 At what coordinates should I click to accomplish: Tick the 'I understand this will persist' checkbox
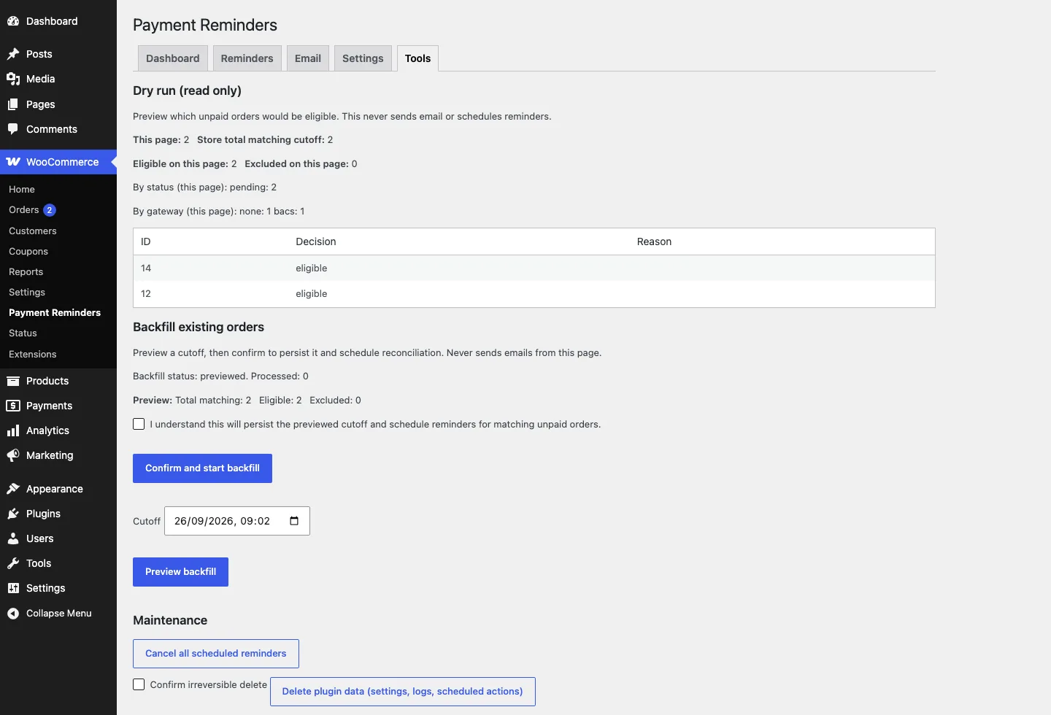pyautogui.click(x=139, y=424)
